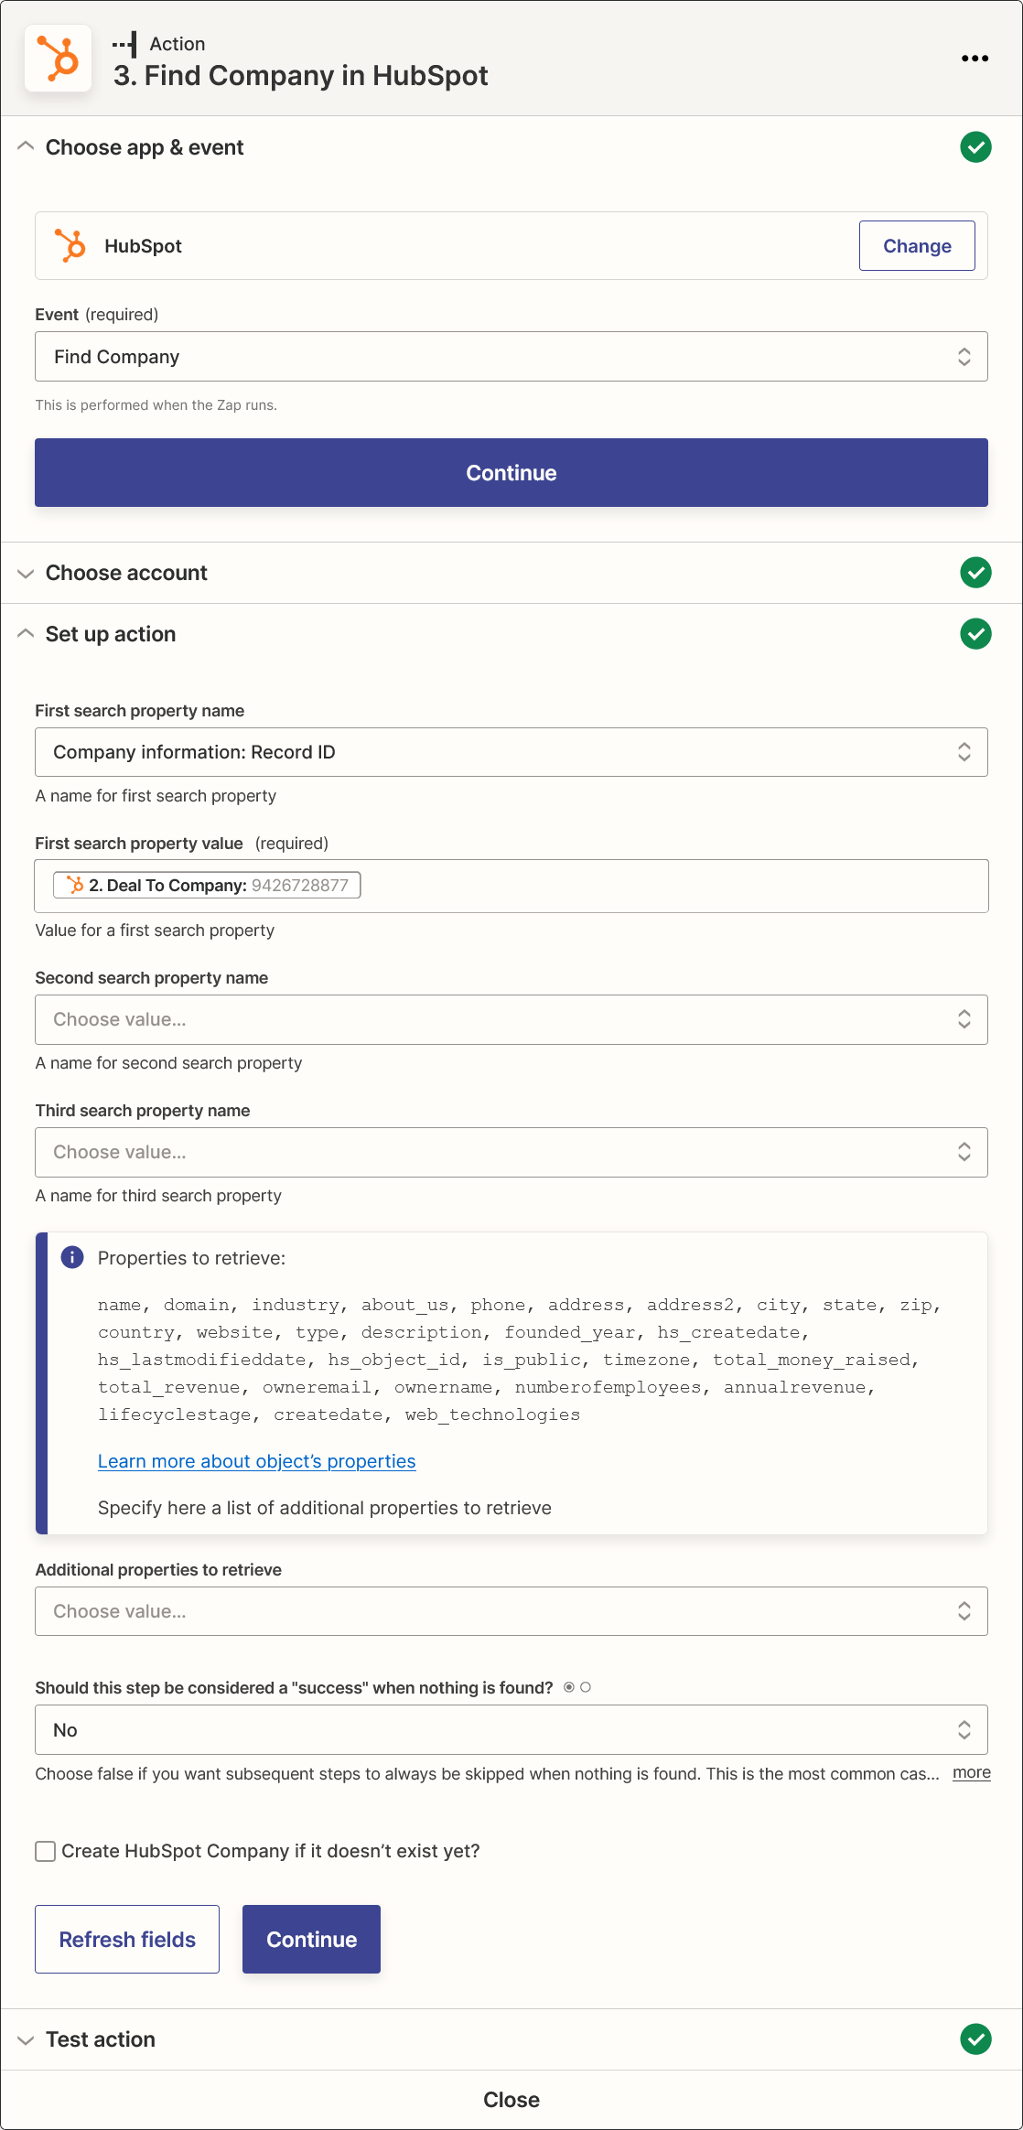
Task: Collapse the Choose app & event section
Action: (26, 146)
